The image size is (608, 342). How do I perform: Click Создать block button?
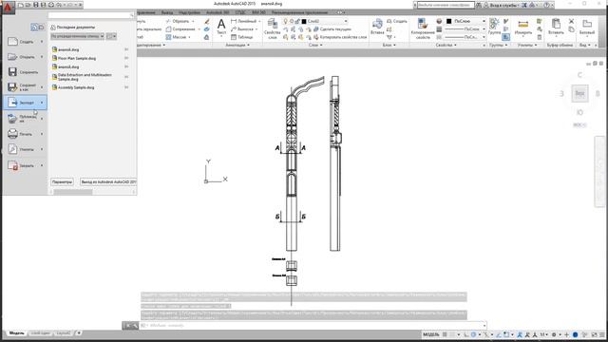coord(397,21)
